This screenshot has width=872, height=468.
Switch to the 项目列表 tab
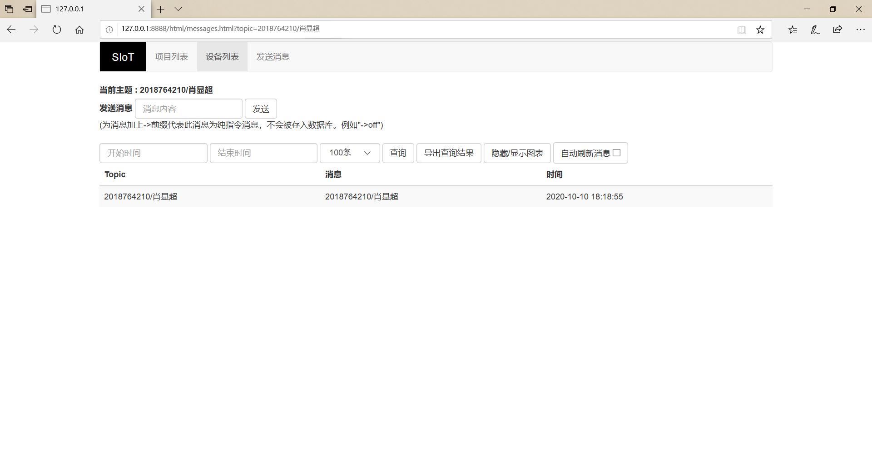pyautogui.click(x=171, y=56)
